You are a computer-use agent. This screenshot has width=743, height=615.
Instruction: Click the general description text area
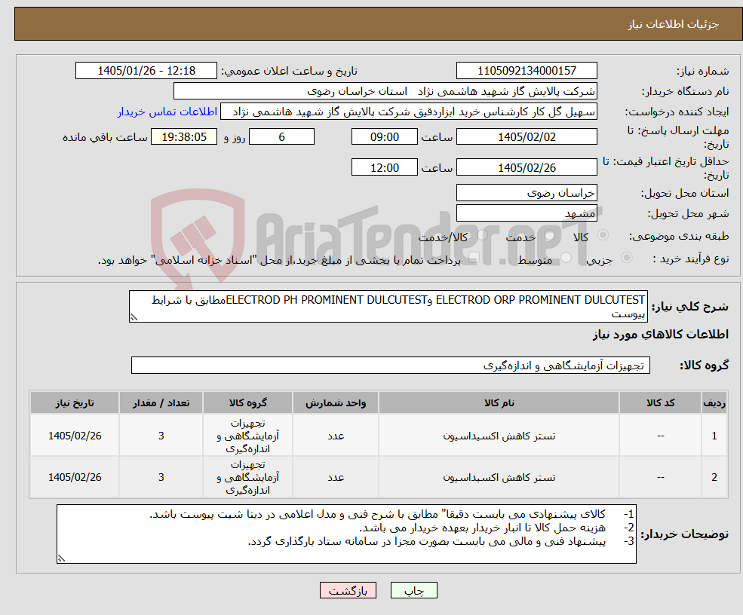pyautogui.click(x=388, y=306)
